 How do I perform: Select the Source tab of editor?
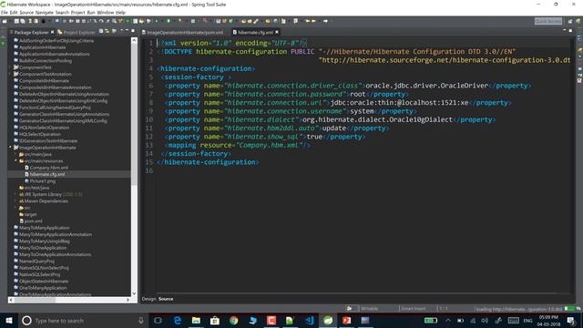(x=166, y=299)
